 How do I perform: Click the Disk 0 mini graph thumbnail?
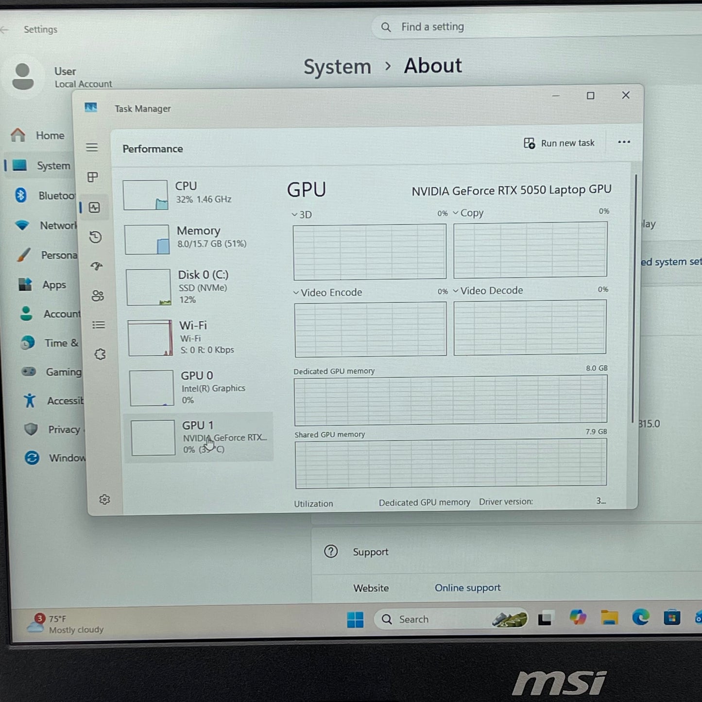click(x=148, y=288)
